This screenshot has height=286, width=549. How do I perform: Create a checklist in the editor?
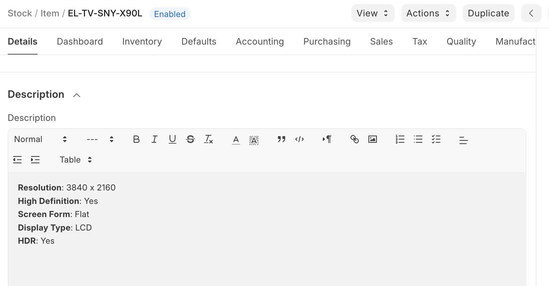[x=436, y=139]
